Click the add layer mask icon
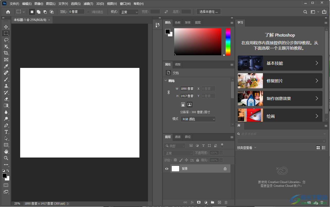 pos(199,202)
